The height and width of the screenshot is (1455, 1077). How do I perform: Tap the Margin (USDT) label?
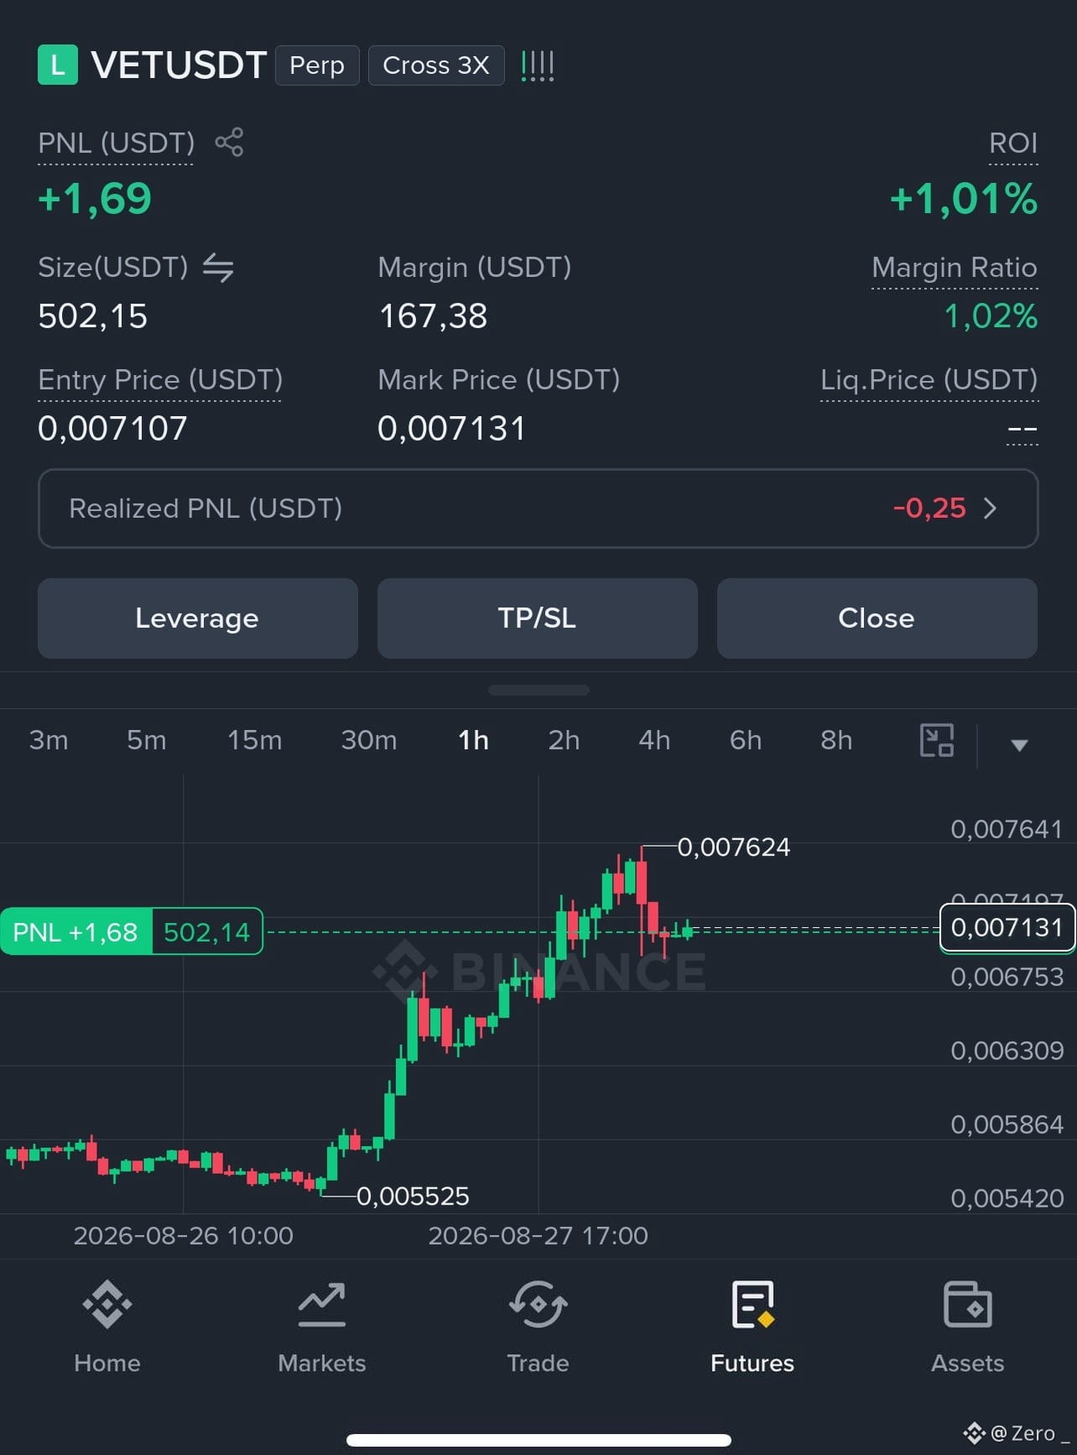coord(475,268)
